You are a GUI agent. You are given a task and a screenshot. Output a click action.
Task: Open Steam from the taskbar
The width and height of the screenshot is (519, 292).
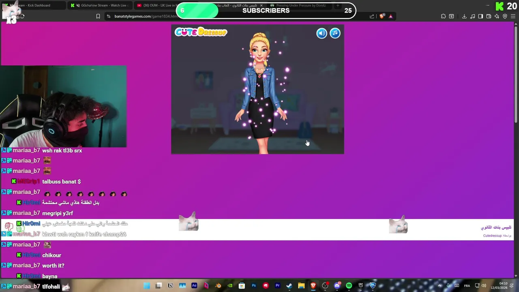[290, 286]
